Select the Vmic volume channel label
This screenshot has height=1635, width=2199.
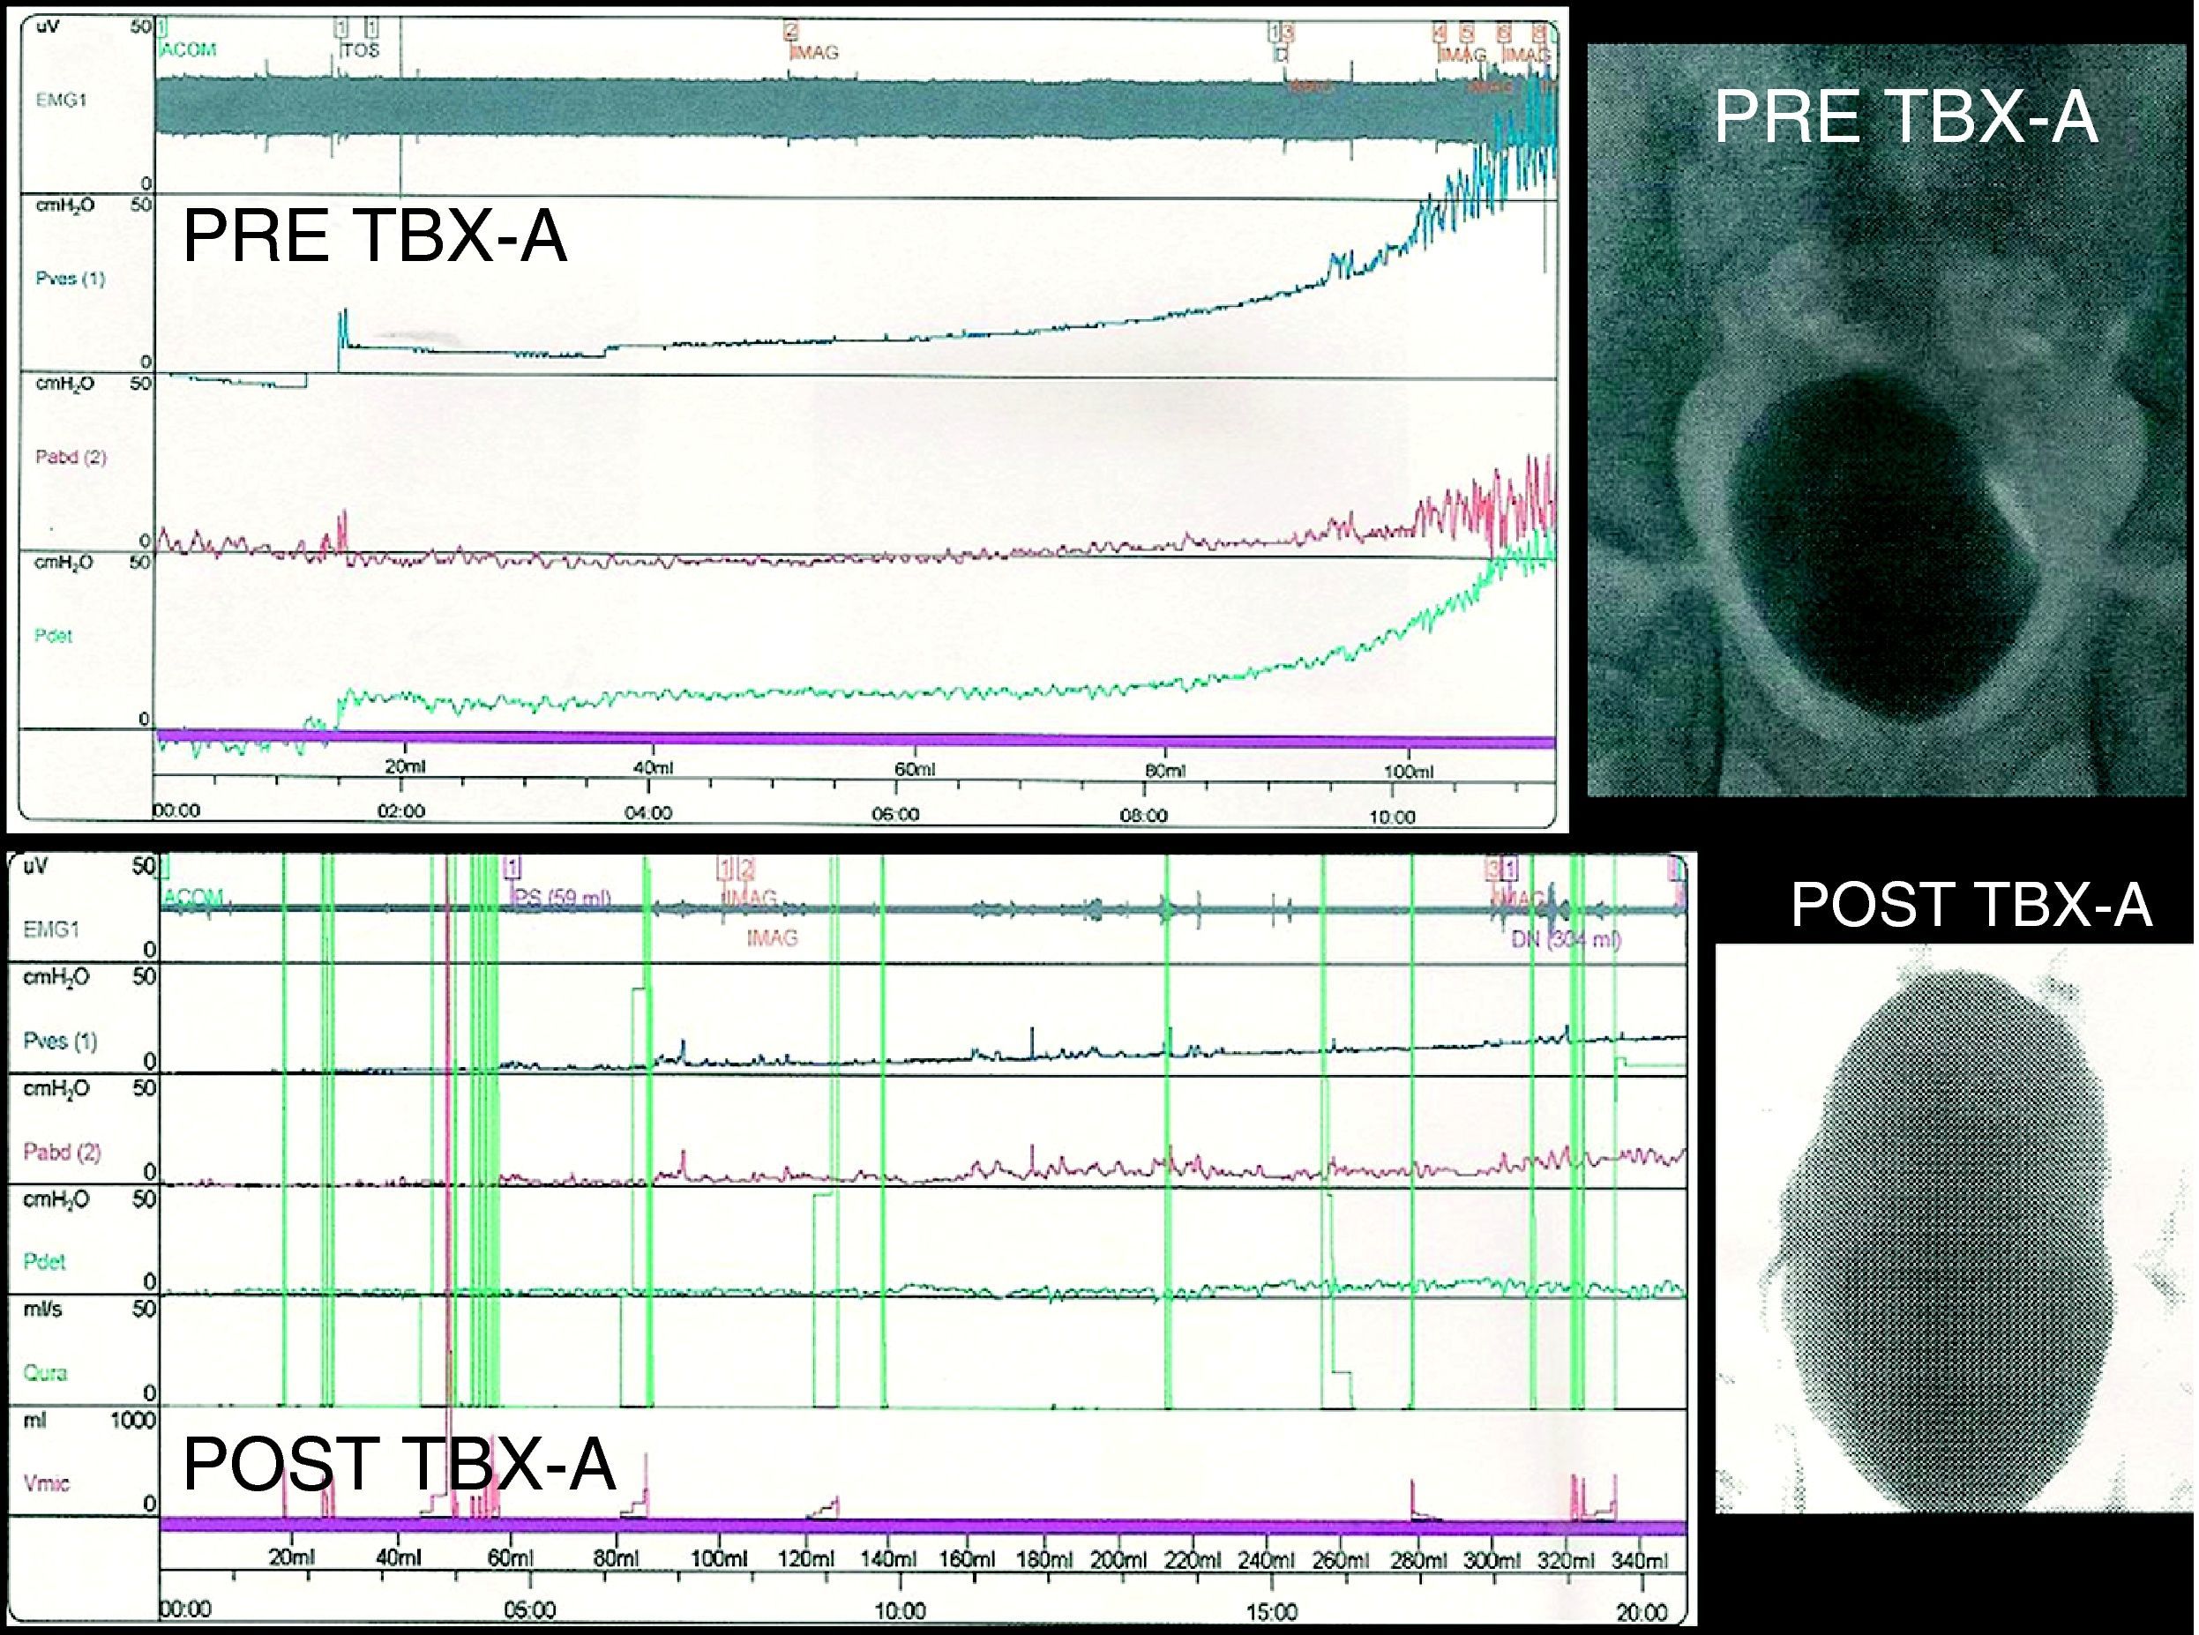47,1482
